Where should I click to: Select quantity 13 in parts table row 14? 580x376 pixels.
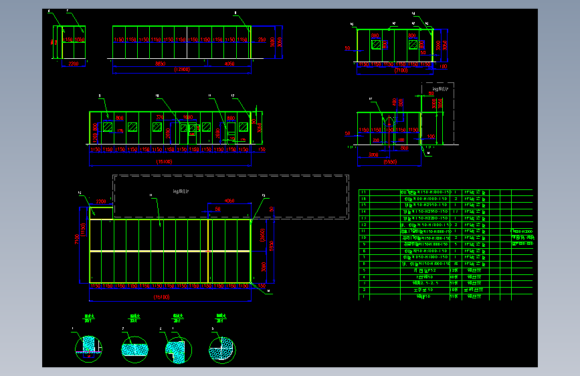456,211
